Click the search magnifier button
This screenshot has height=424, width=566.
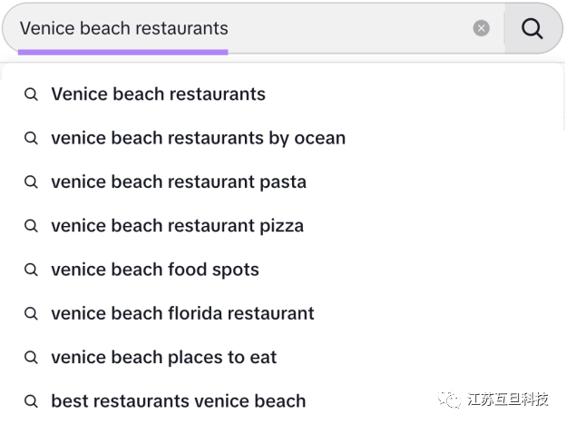coord(532,28)
